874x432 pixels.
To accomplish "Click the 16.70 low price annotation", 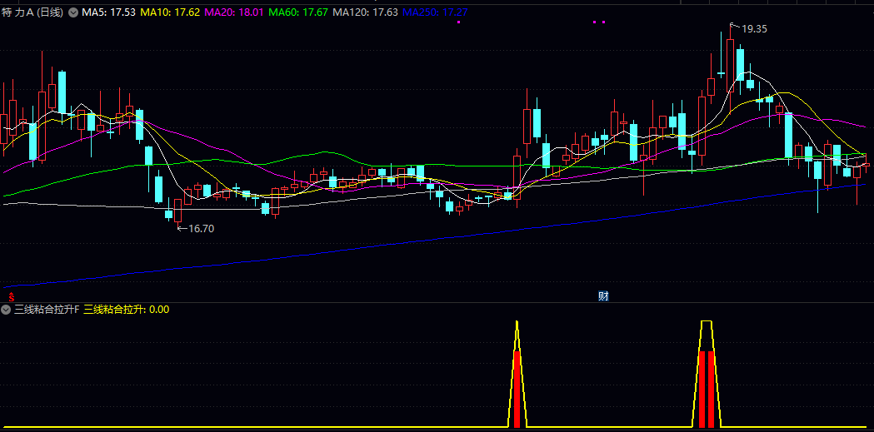I will click(x=201, y=228).
